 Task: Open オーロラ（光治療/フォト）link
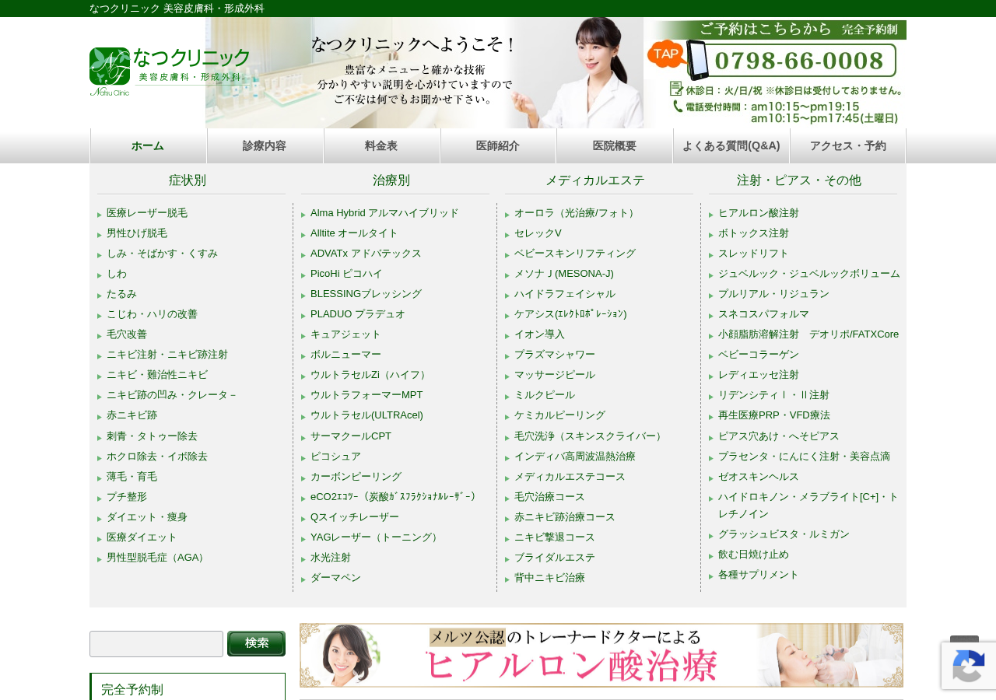click(577, 213)
